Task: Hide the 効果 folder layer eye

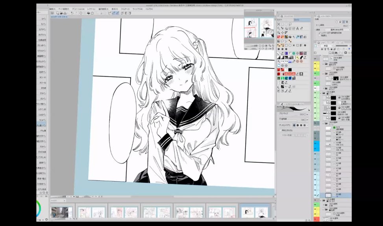Action: 315,209
